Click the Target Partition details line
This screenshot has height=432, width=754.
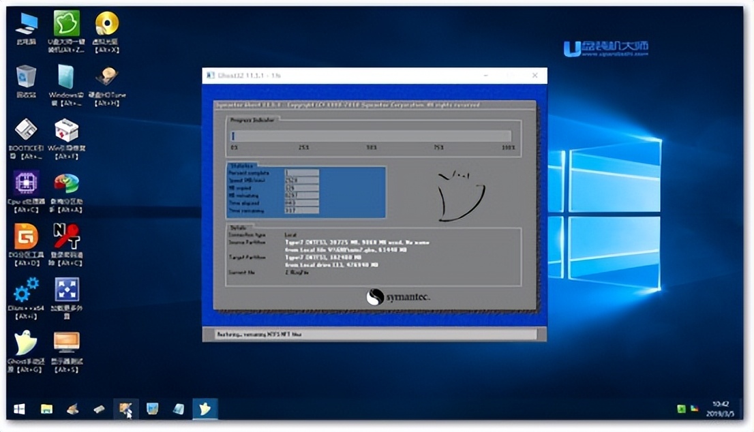click(323, 258)
